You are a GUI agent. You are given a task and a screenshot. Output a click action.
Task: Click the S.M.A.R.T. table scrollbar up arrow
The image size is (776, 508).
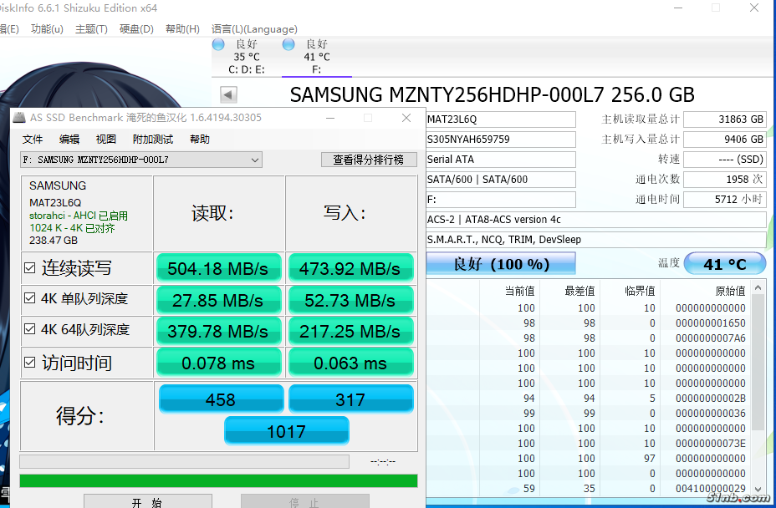[x=758, y=287]
